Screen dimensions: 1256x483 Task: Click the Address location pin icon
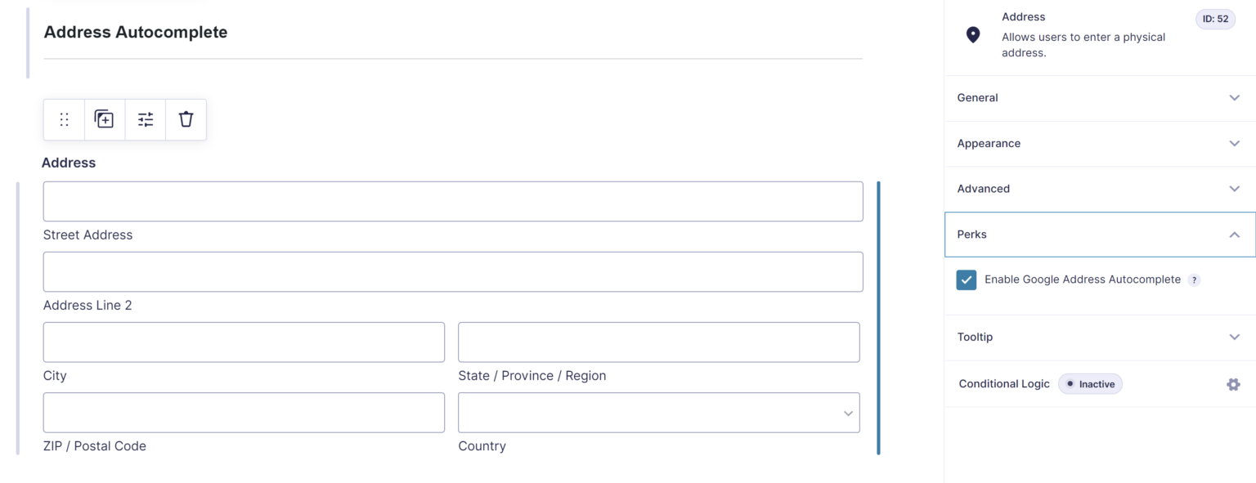tap(972, 34)
